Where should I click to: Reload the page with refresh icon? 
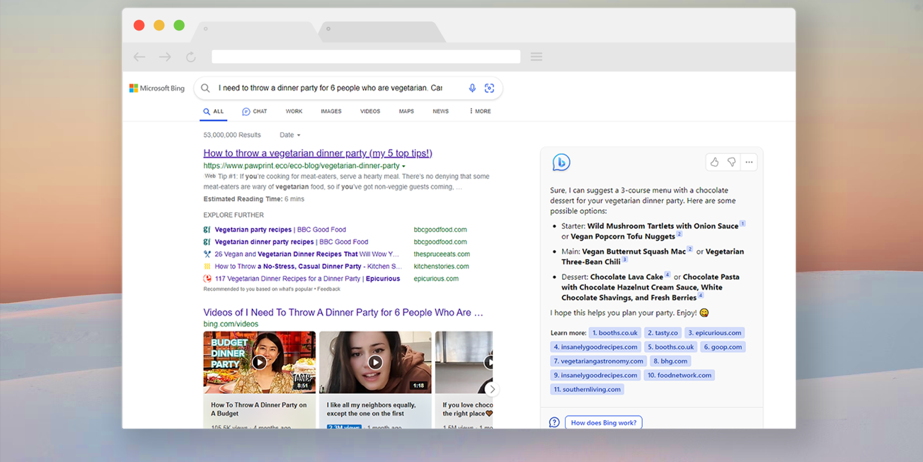point(191,57)
